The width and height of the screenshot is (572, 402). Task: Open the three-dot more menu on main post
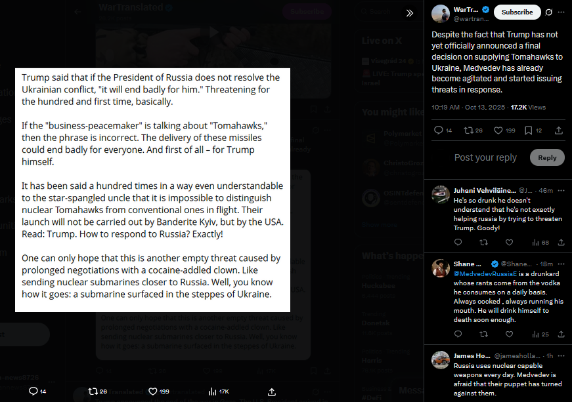pos(561,12)
